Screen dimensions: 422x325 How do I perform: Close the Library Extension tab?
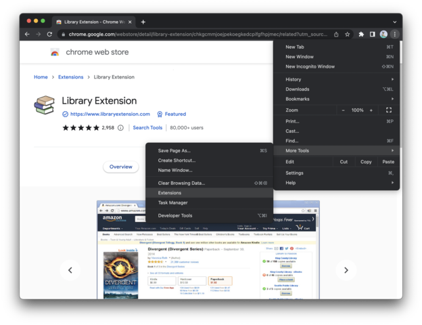click(130, 22)
